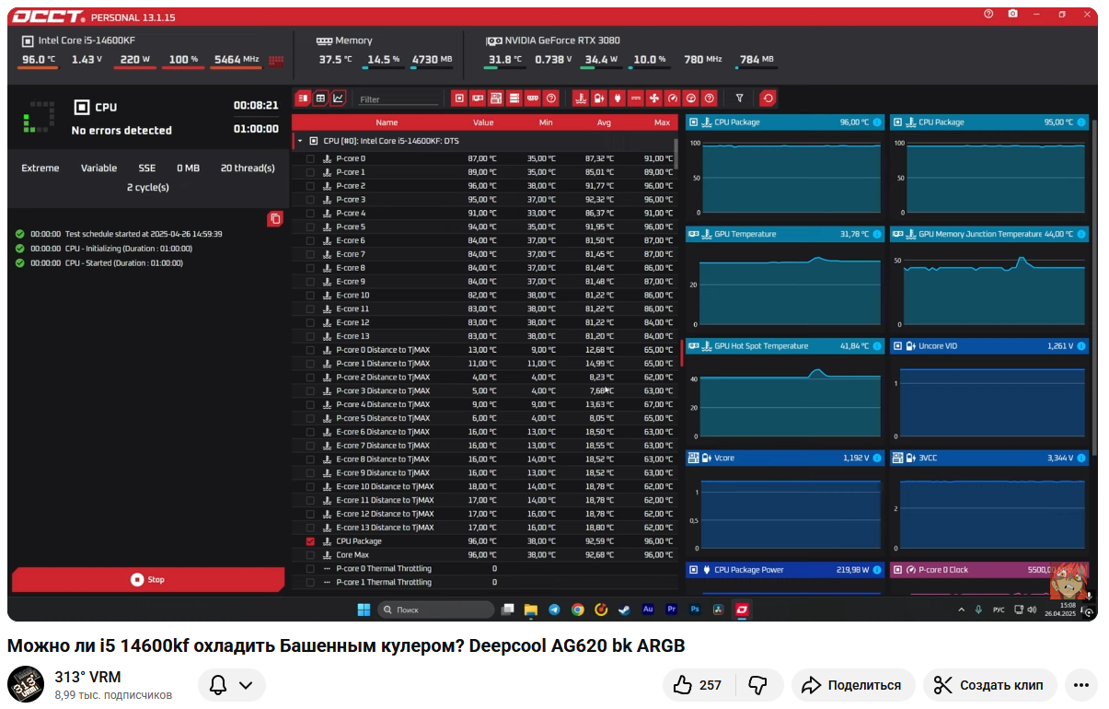The height and width of the screenshot is (709, 1109).
Task: Open Steam from the taskbar
Action: (x=624, y=610)
